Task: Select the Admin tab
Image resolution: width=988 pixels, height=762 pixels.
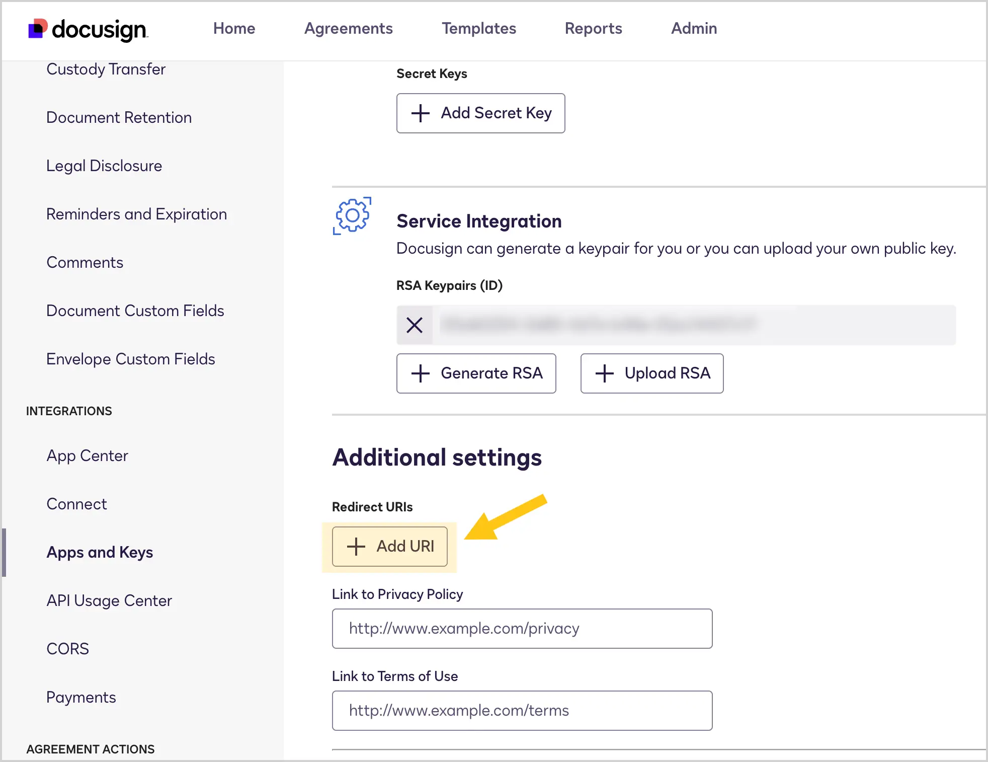Action: click(x=694, y=29)
